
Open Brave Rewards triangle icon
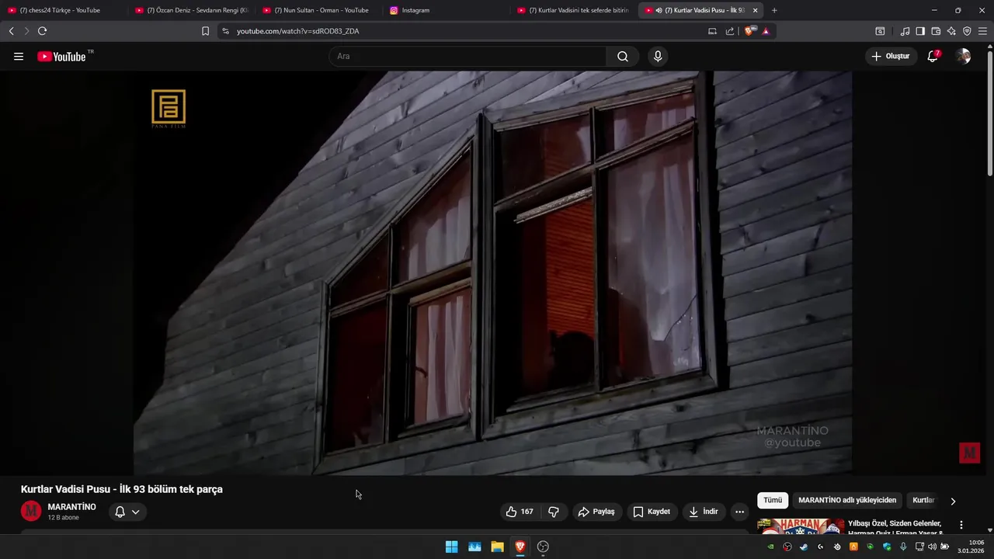coord(766,31)
